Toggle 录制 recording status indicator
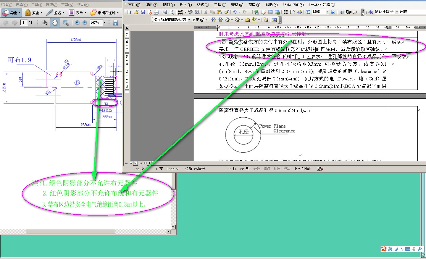This screenshot has width=426, height=259. pos(257,169)
